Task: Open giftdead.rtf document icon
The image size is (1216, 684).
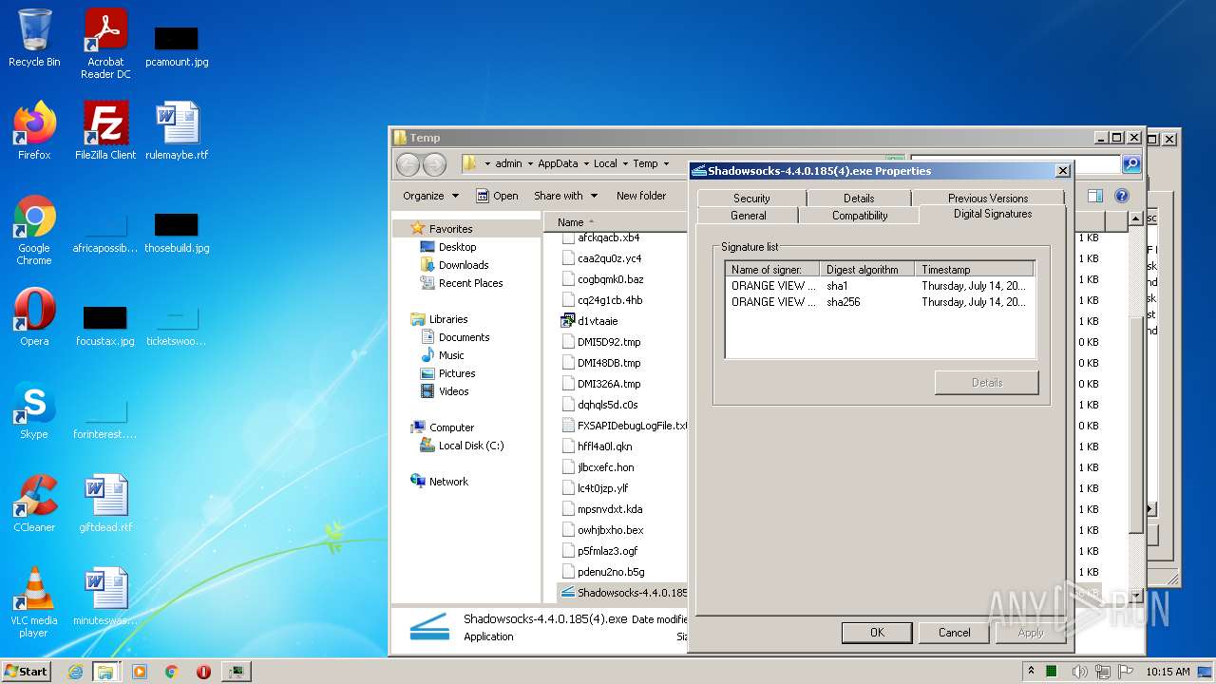Action: point(105,503)
